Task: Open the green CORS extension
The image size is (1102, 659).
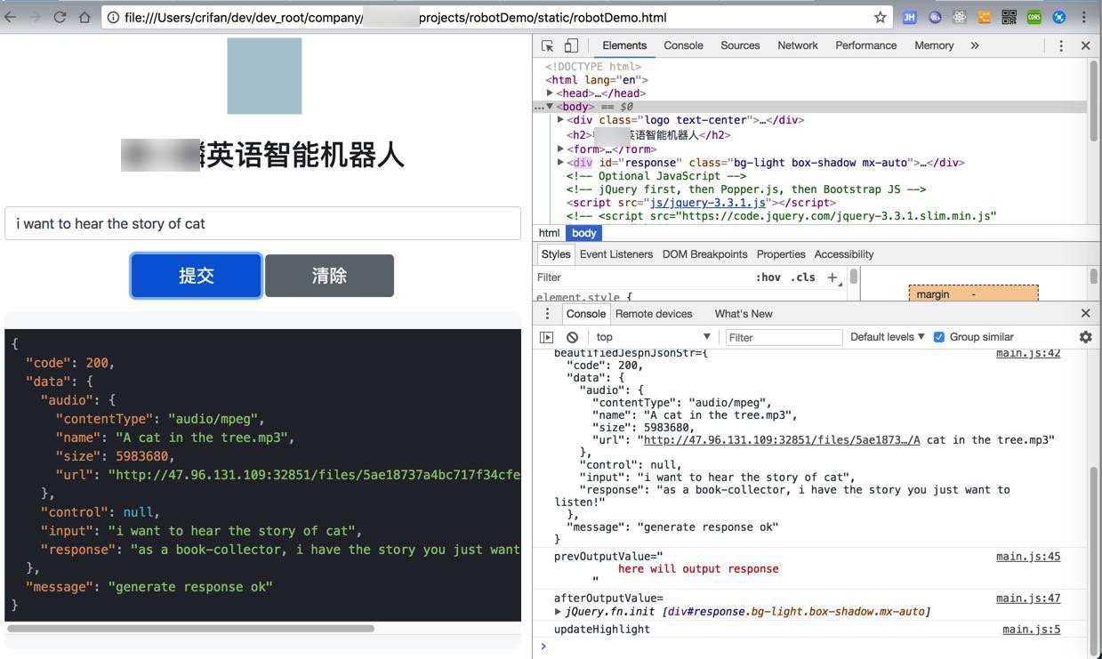Action: tap(1034, 17)
